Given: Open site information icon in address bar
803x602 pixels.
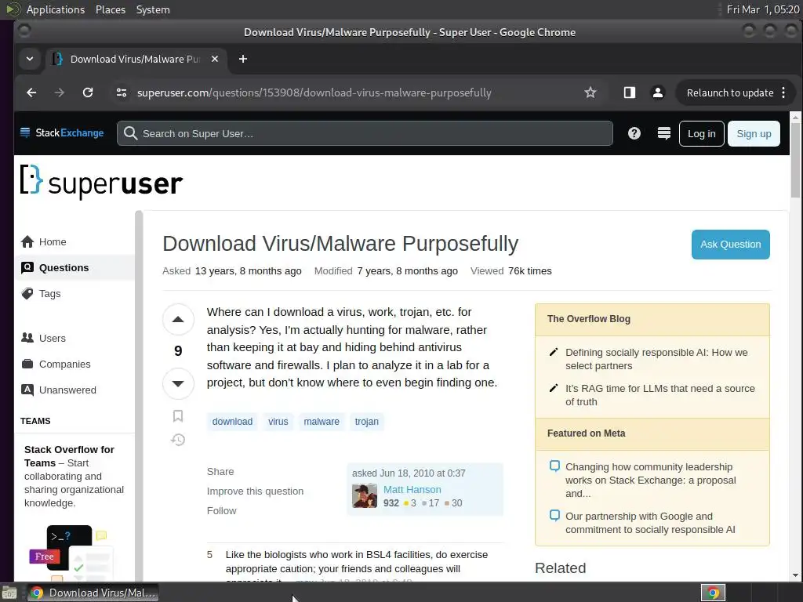Looking at the screenshot, I should click(x=122, y=92).
